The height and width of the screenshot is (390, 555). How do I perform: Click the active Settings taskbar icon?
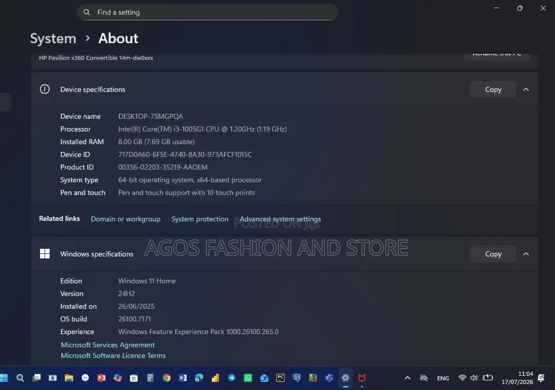click(x=346, y=378)
